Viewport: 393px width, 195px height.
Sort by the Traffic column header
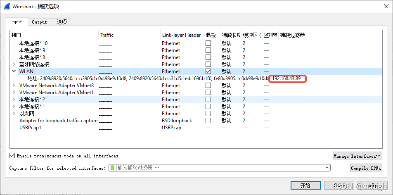coord(130,35)
